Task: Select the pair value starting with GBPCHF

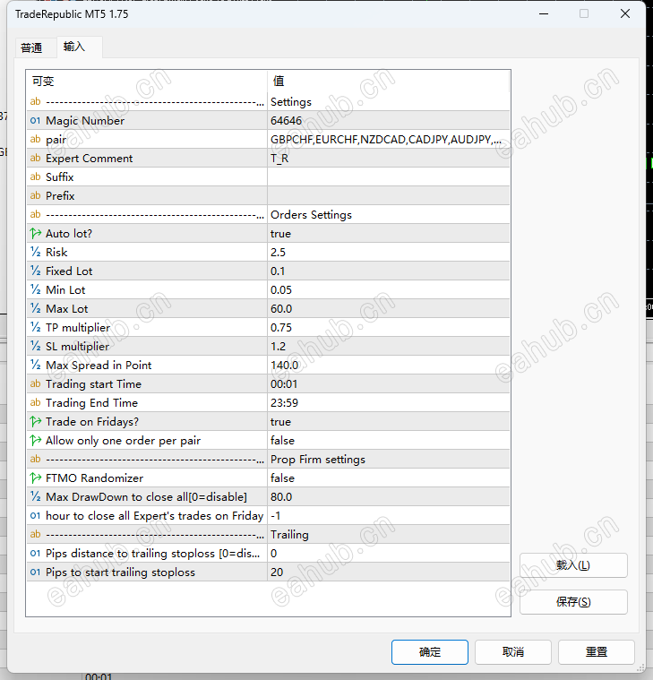Action: tap(388, 139)
